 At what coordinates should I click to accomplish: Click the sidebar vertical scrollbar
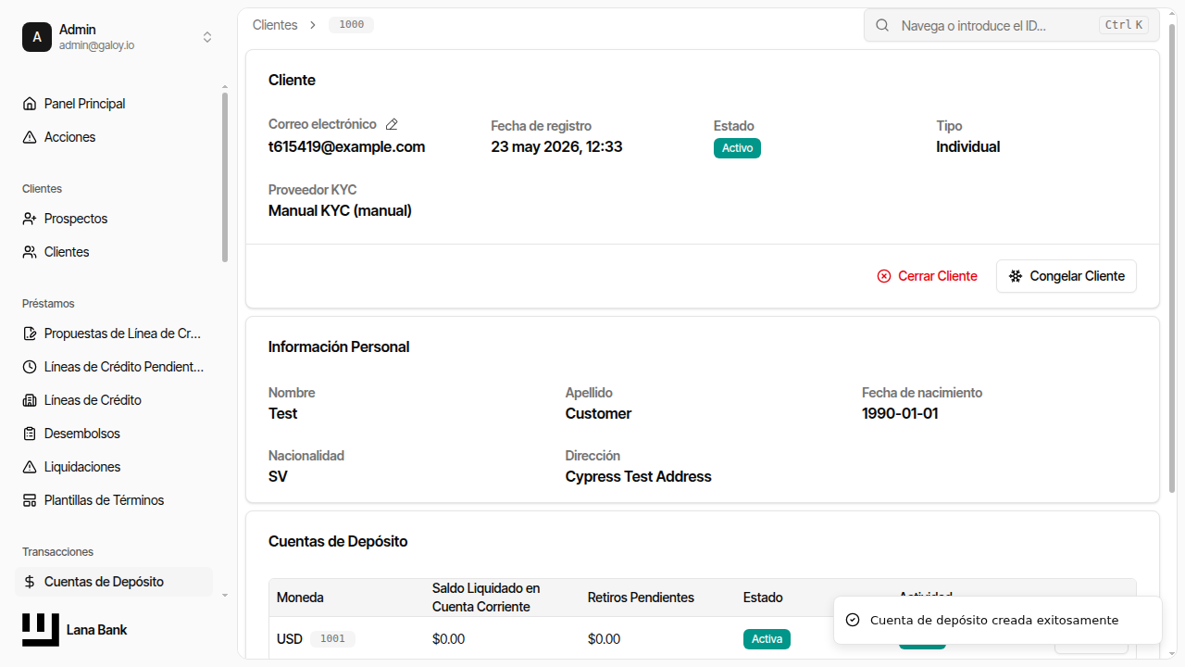click(225, 178)
